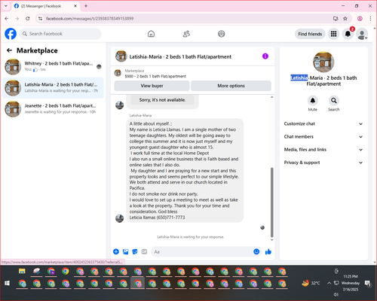The height and width of the screenshot is (301, 377).
Task: Reload the browser page
Action: coord(28,19)
